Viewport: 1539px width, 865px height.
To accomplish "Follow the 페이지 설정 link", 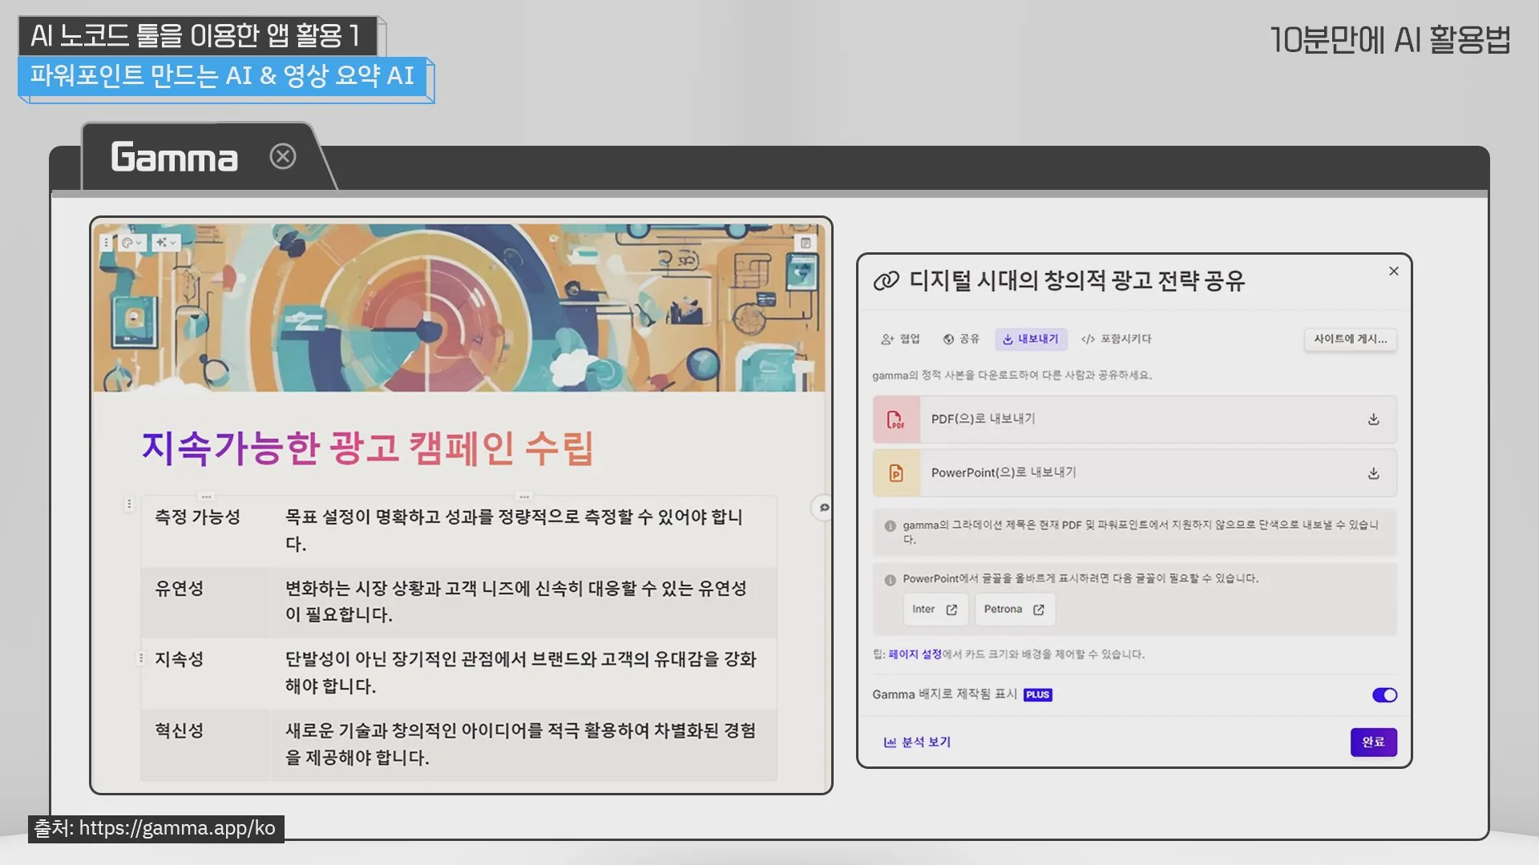I will pos(915,654).
